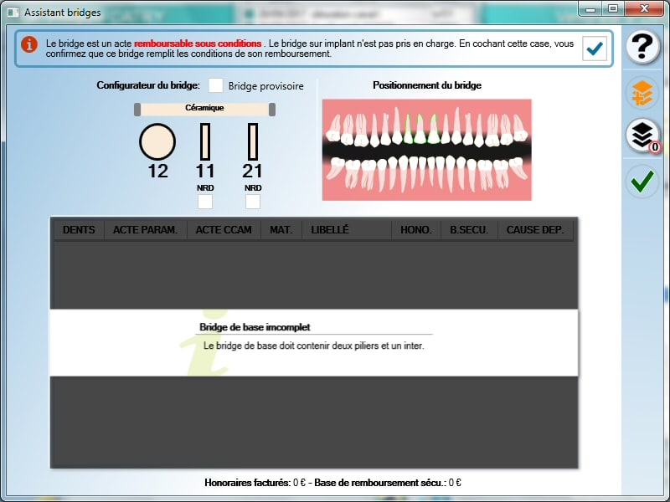Tick the NRD checkbox under tooth 11
Viewport: 670px width, 502px height.
coord(205,202)
